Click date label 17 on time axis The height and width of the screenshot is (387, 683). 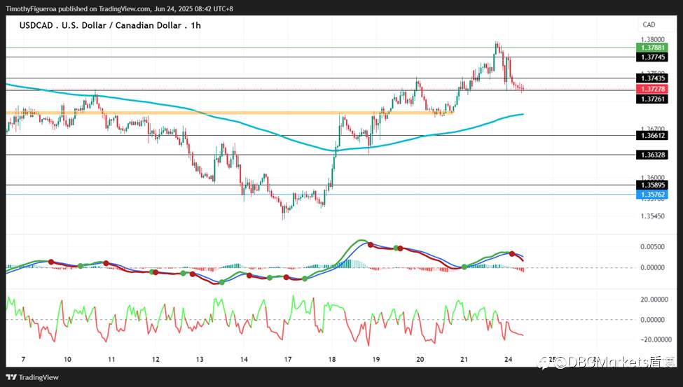pyautogui.click(x=288, y=360)
